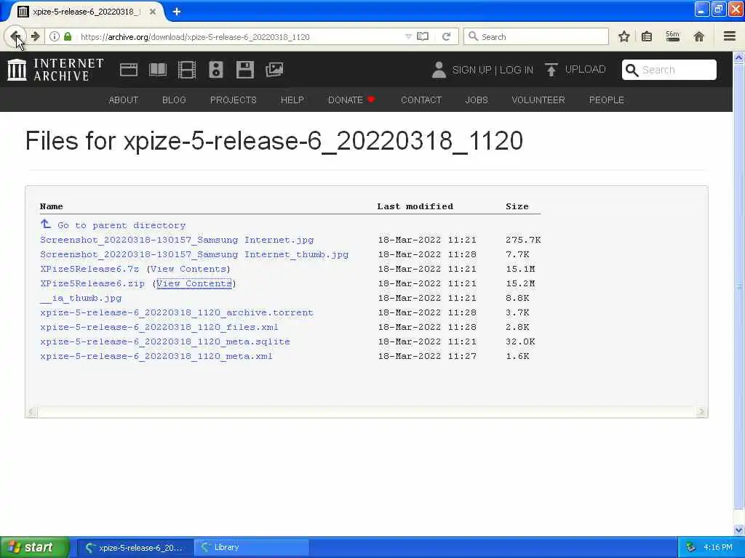The image size is (745, 558).
Task: Click the Internet Archive logo
Action: pos(55,70)
